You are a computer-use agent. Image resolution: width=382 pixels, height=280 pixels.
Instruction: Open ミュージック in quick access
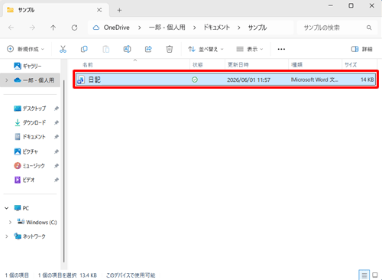coord(30,166)
